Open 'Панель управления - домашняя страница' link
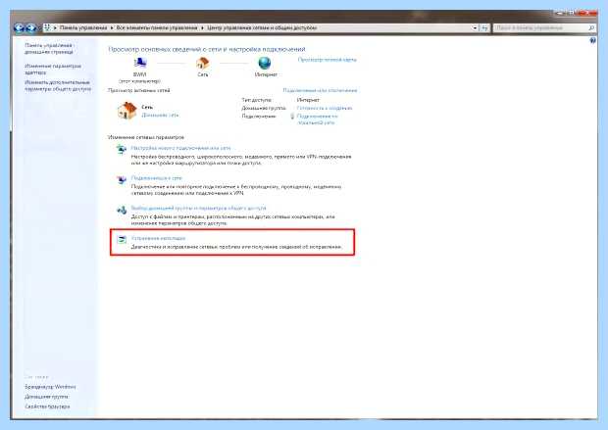This screenshot has height=430, width=608. [49, 48]
